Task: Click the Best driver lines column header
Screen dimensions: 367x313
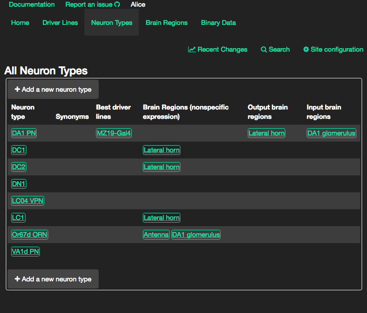Action: (x=113, y=112)
